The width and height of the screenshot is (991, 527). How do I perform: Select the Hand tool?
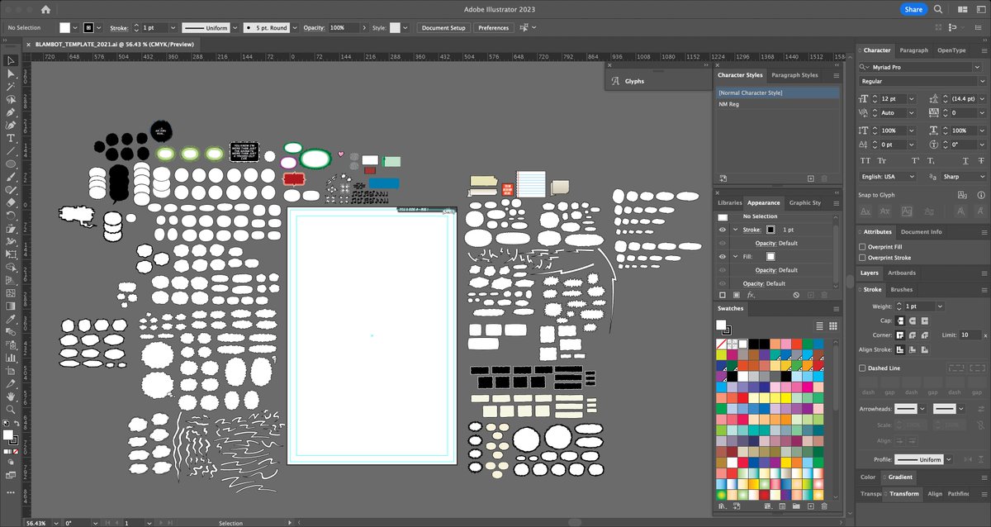11,396
